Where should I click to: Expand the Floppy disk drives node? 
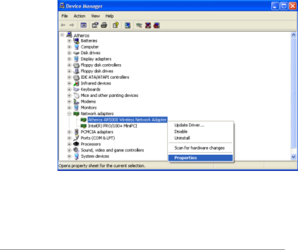pos(69,71)
